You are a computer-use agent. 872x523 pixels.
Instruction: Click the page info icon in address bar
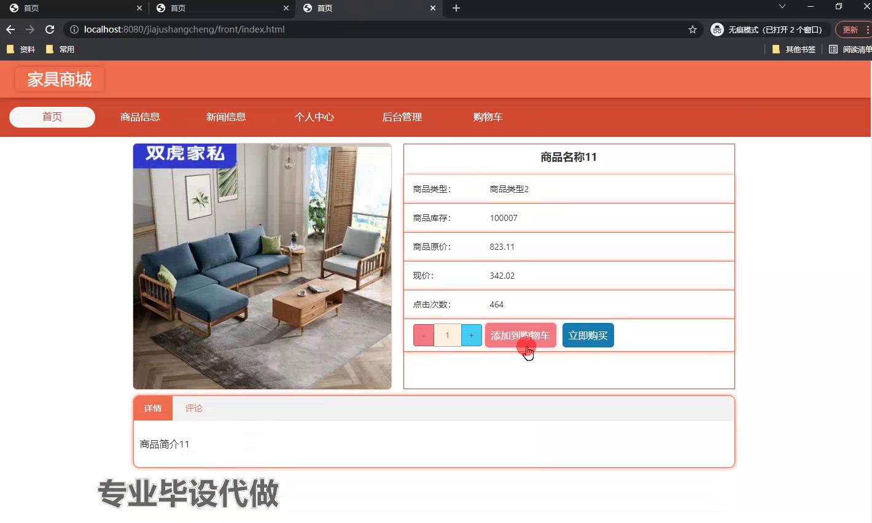pos(74,29)
